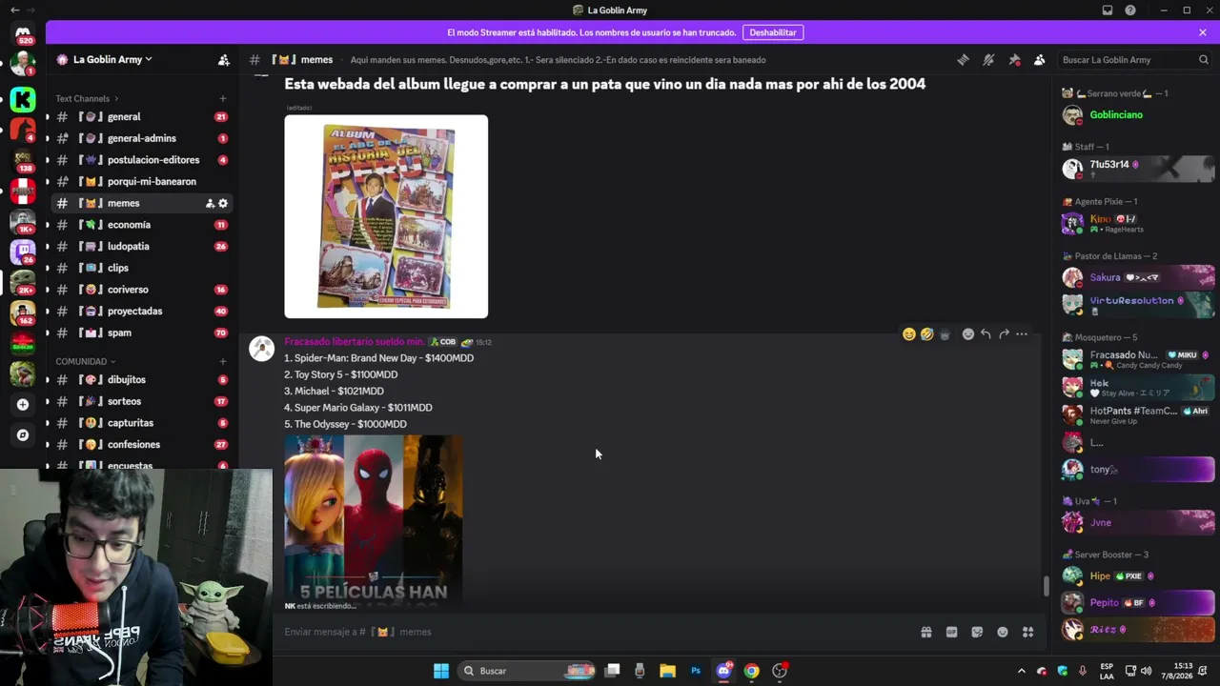Open the memes channel settings gear
Viewport: 1220px width, 686px height.
[223, 203]
